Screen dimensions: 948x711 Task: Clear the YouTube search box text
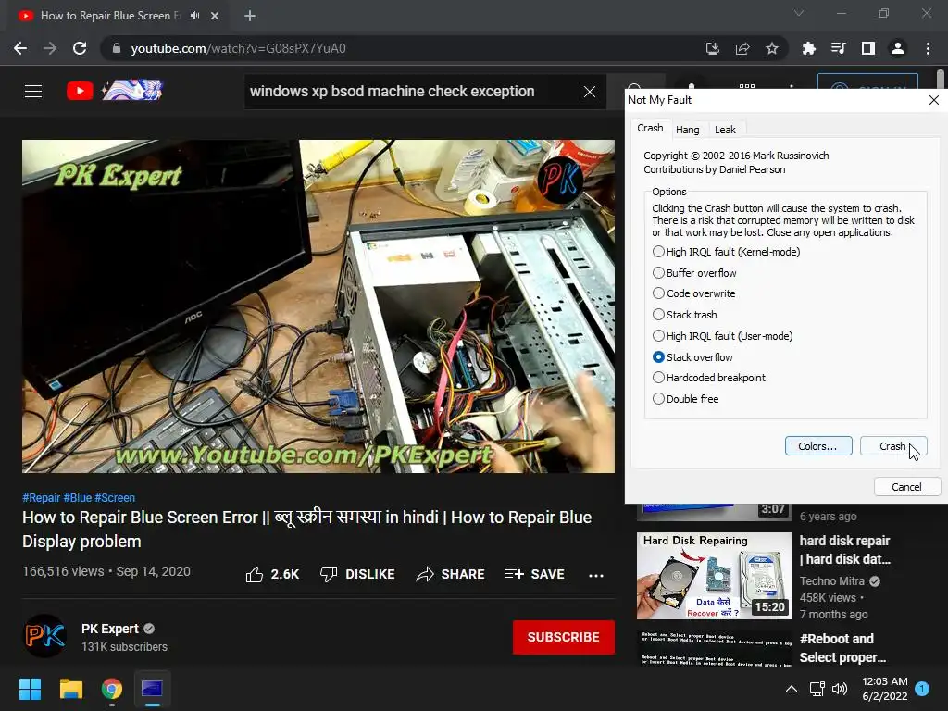[x=590, y=92]
